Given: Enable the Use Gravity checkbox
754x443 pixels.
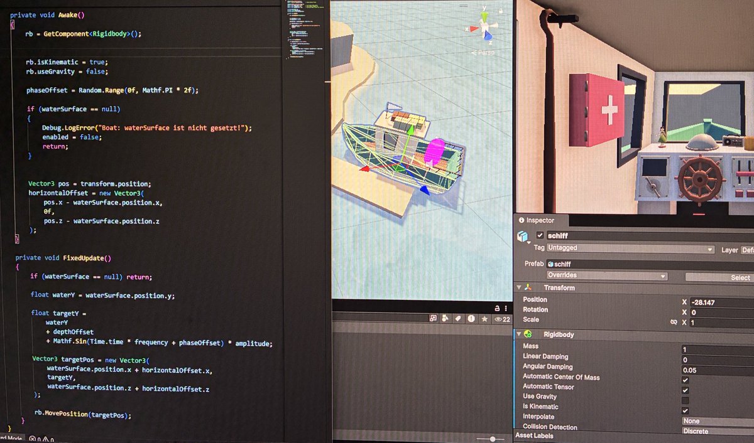Looking at the screenshot, I should tap(686, 400).
